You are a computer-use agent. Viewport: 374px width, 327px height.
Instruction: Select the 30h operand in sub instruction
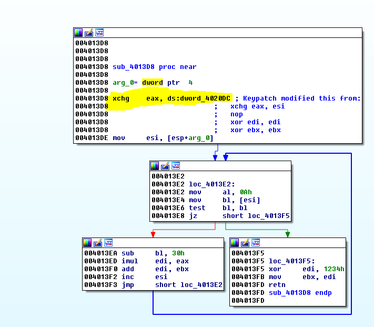pos(178,253)
